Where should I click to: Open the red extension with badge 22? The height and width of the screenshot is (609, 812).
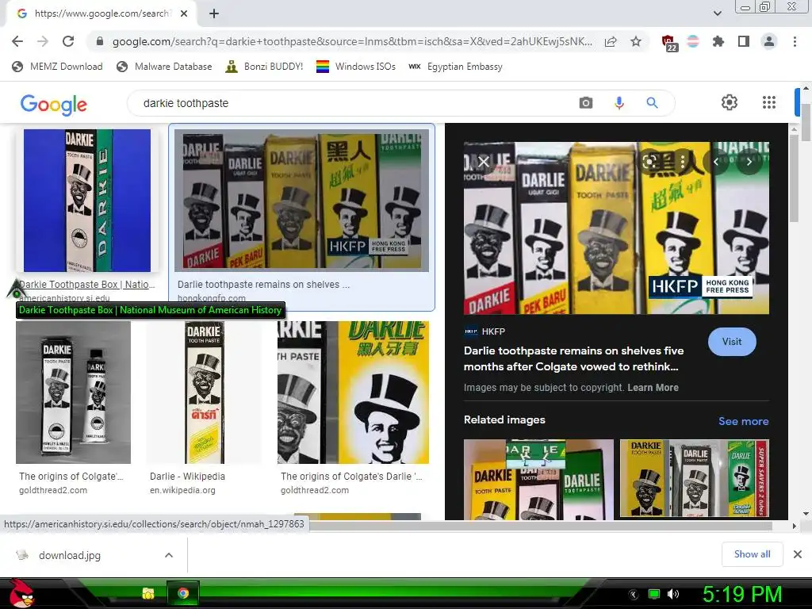[668, 43]
